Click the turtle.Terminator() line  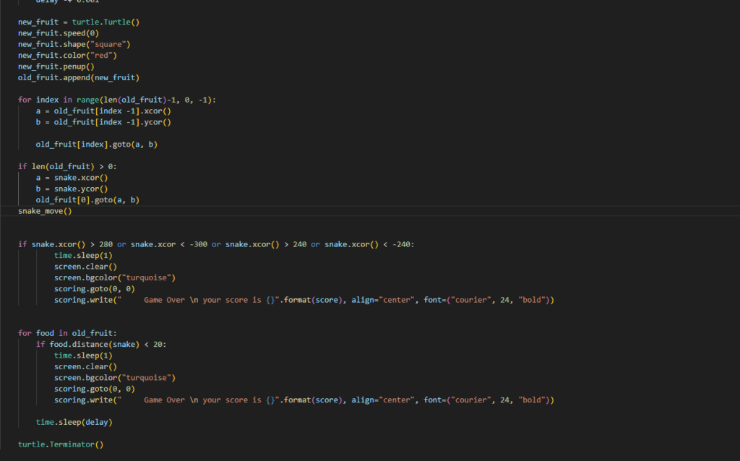pos(61,444)
